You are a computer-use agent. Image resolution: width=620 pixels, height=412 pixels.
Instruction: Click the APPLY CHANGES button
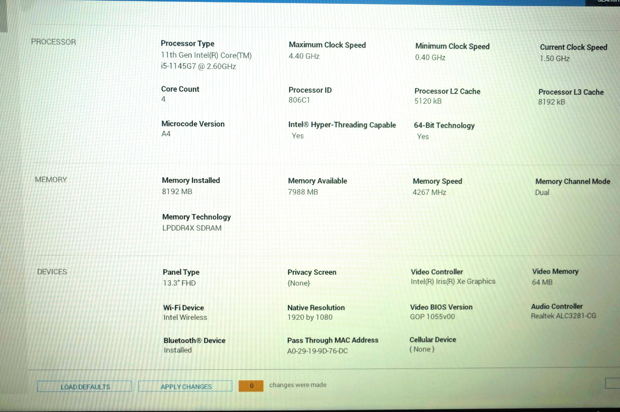(185, 386)
